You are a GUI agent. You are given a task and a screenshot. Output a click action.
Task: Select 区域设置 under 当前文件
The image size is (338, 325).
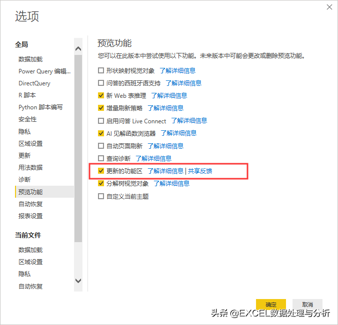click(x=30, y=262)
